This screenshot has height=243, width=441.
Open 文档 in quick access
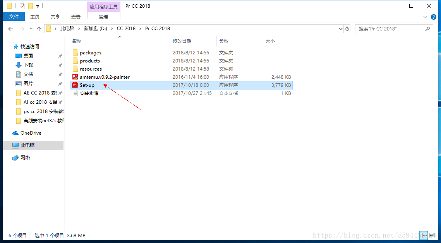(28, 74)
